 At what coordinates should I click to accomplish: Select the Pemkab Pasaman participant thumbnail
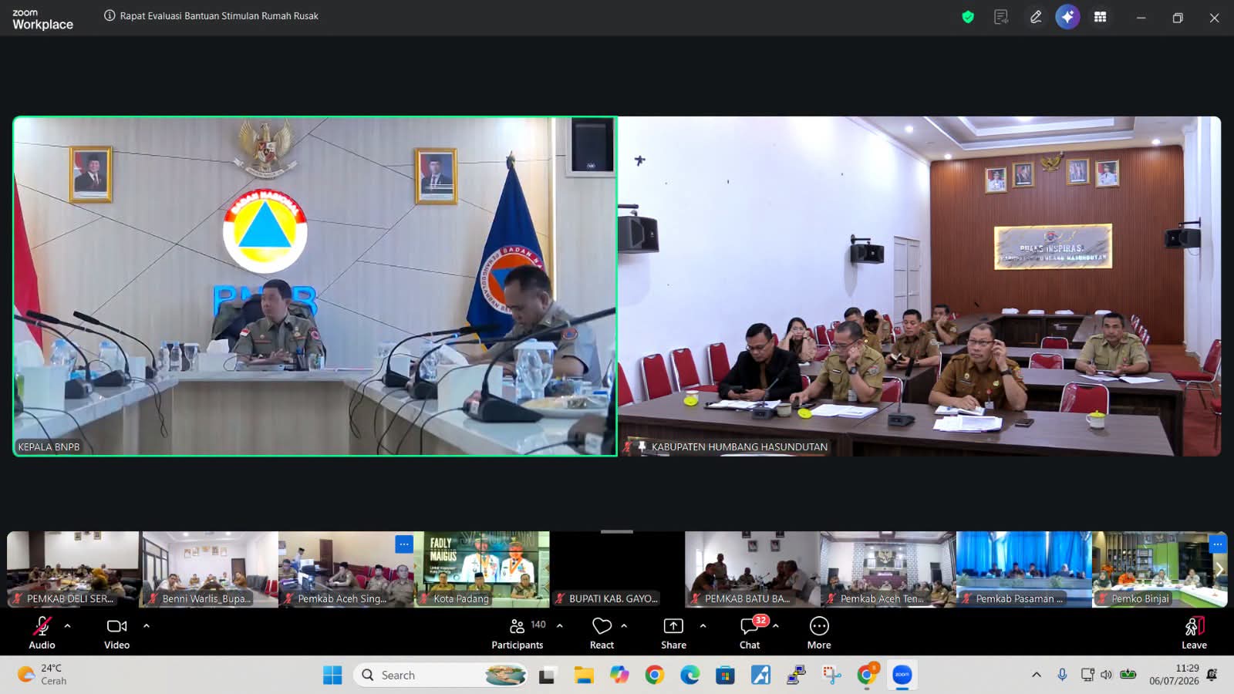pos(1024,569)
